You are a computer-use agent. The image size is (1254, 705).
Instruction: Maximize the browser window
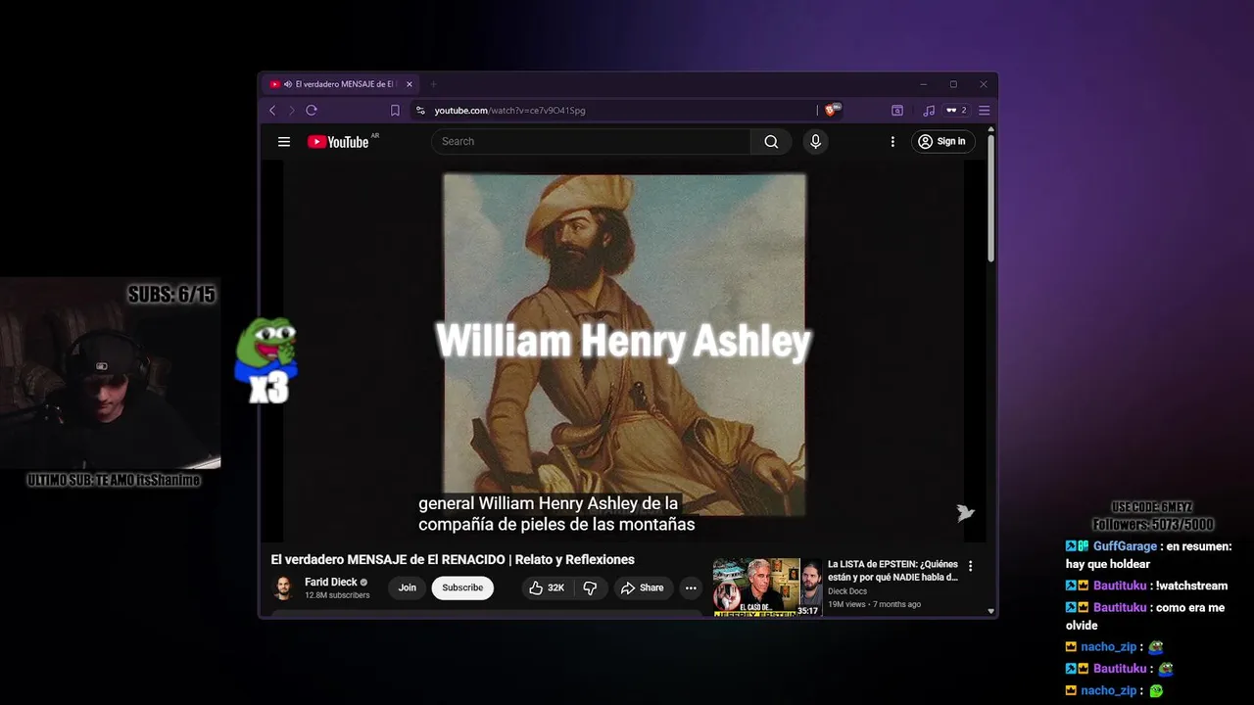[953, 84]
